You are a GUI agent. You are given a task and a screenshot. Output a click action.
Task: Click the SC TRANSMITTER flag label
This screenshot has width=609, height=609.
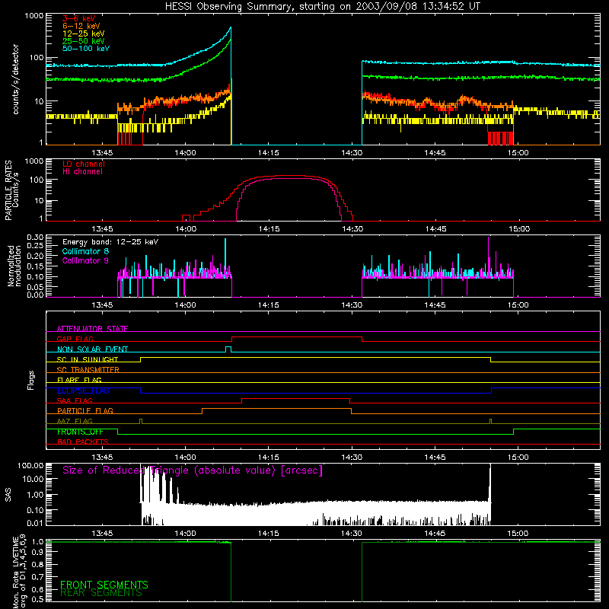[88, 370]
